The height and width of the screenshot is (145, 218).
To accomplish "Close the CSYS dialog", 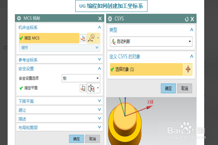I will [192, 19].
